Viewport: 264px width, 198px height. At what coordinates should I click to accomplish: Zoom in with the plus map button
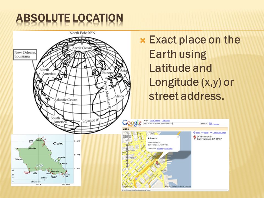point(127,143)
